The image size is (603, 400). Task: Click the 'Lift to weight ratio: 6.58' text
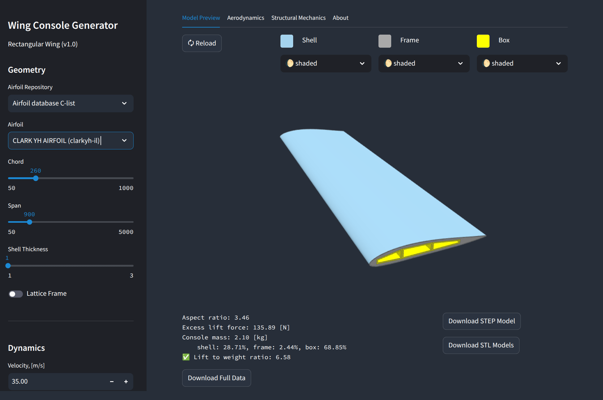(242, 357)
